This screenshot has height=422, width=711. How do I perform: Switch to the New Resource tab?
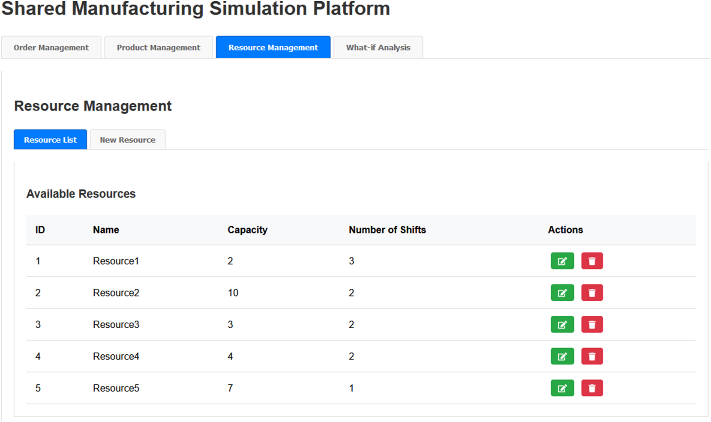(127, 139)
